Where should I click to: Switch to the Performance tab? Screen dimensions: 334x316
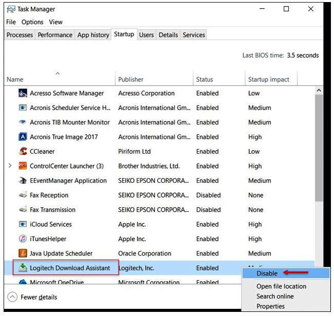click(x=55, y=35)
